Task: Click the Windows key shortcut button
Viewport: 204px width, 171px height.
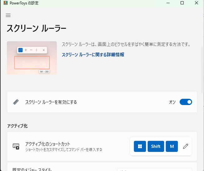Action: coord(140,146)
